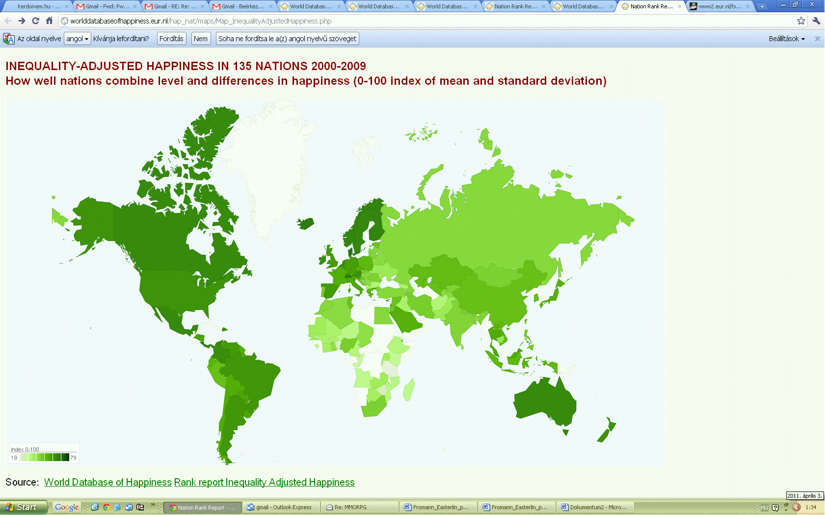Image resolution: width=825 pixels, height=515 pixels.
Task: Open the 'angol' page language dropdown
Action: tap(78, 39)
